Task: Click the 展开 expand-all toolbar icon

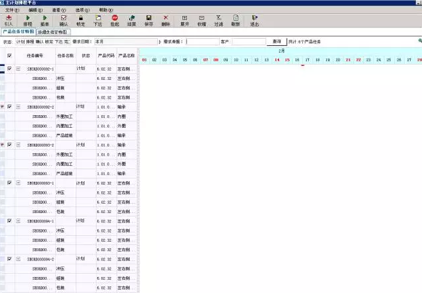Action: (x=184, y=18)
